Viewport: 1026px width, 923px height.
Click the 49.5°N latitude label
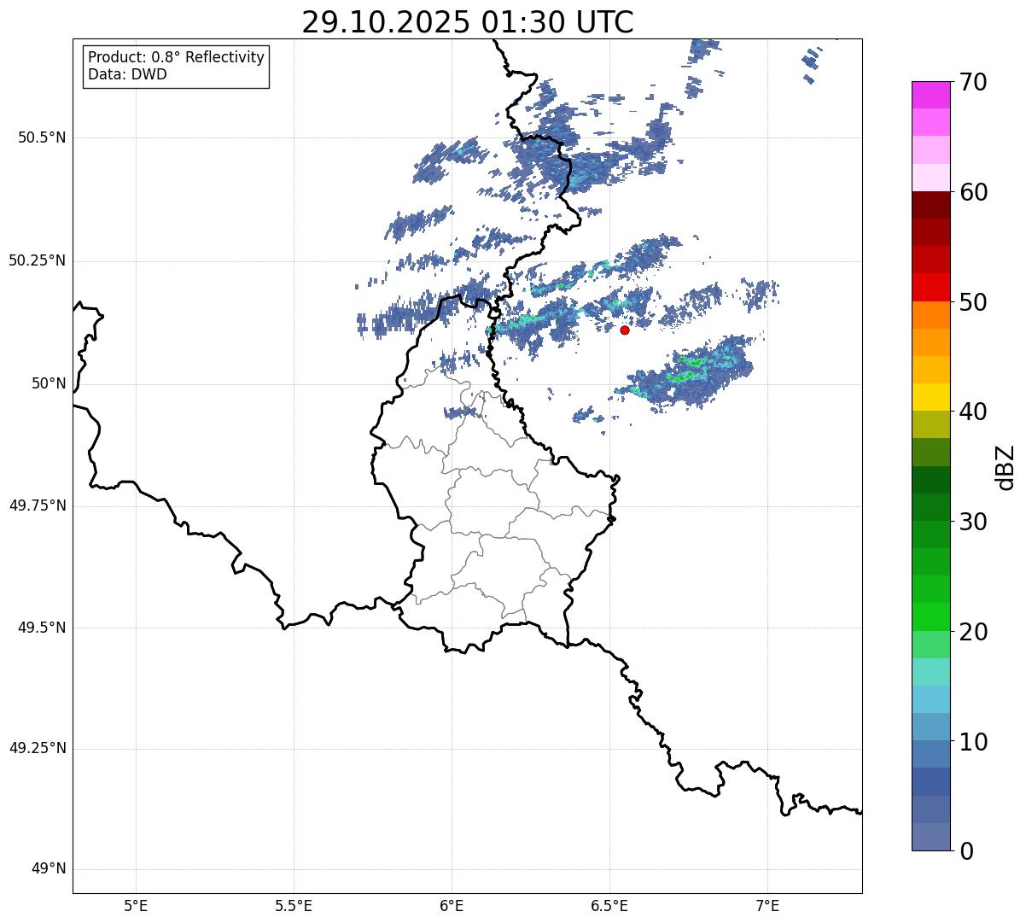(x=42, y=628)
